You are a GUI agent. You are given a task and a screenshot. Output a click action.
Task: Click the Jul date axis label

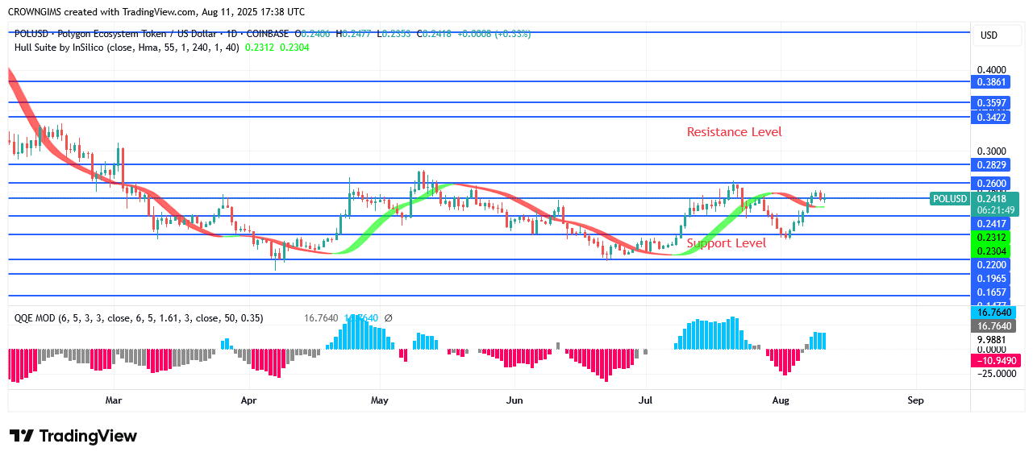(645, 400)
